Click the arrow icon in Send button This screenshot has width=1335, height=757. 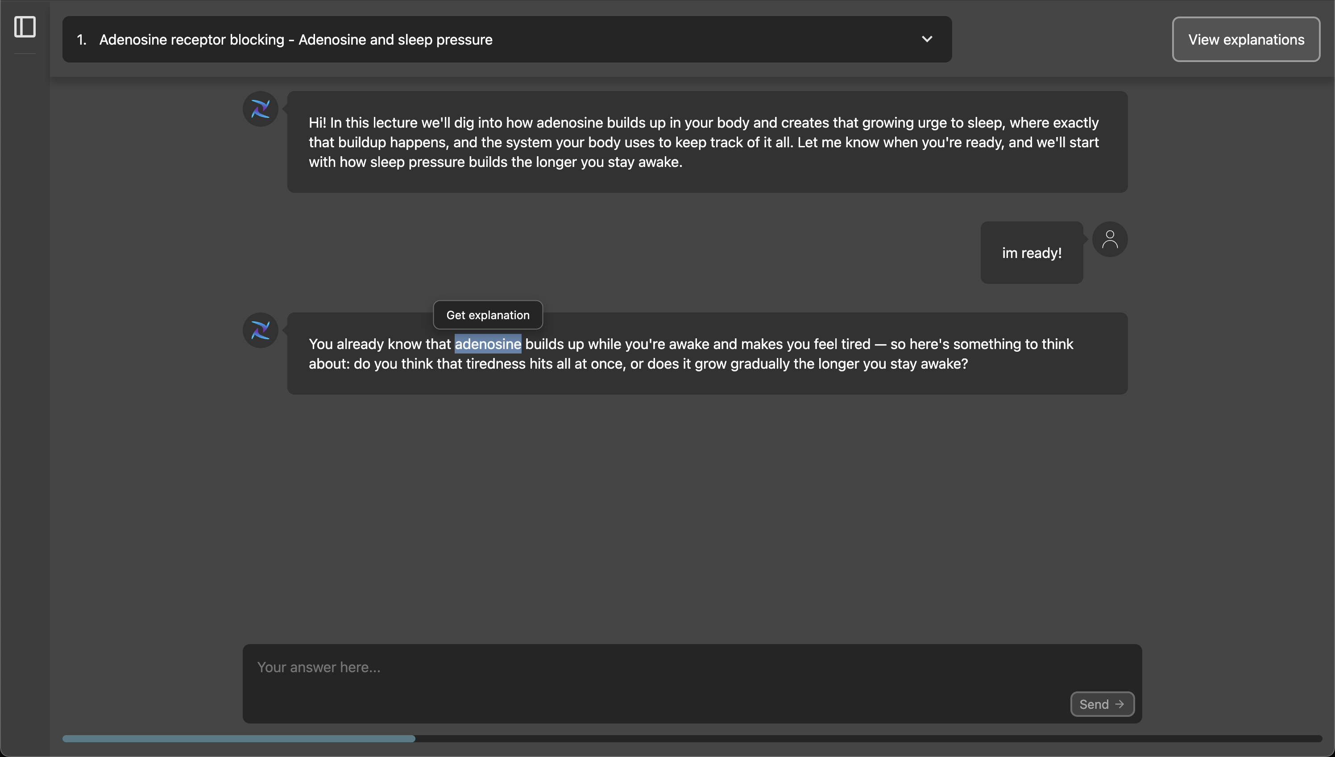[1119, 704]
